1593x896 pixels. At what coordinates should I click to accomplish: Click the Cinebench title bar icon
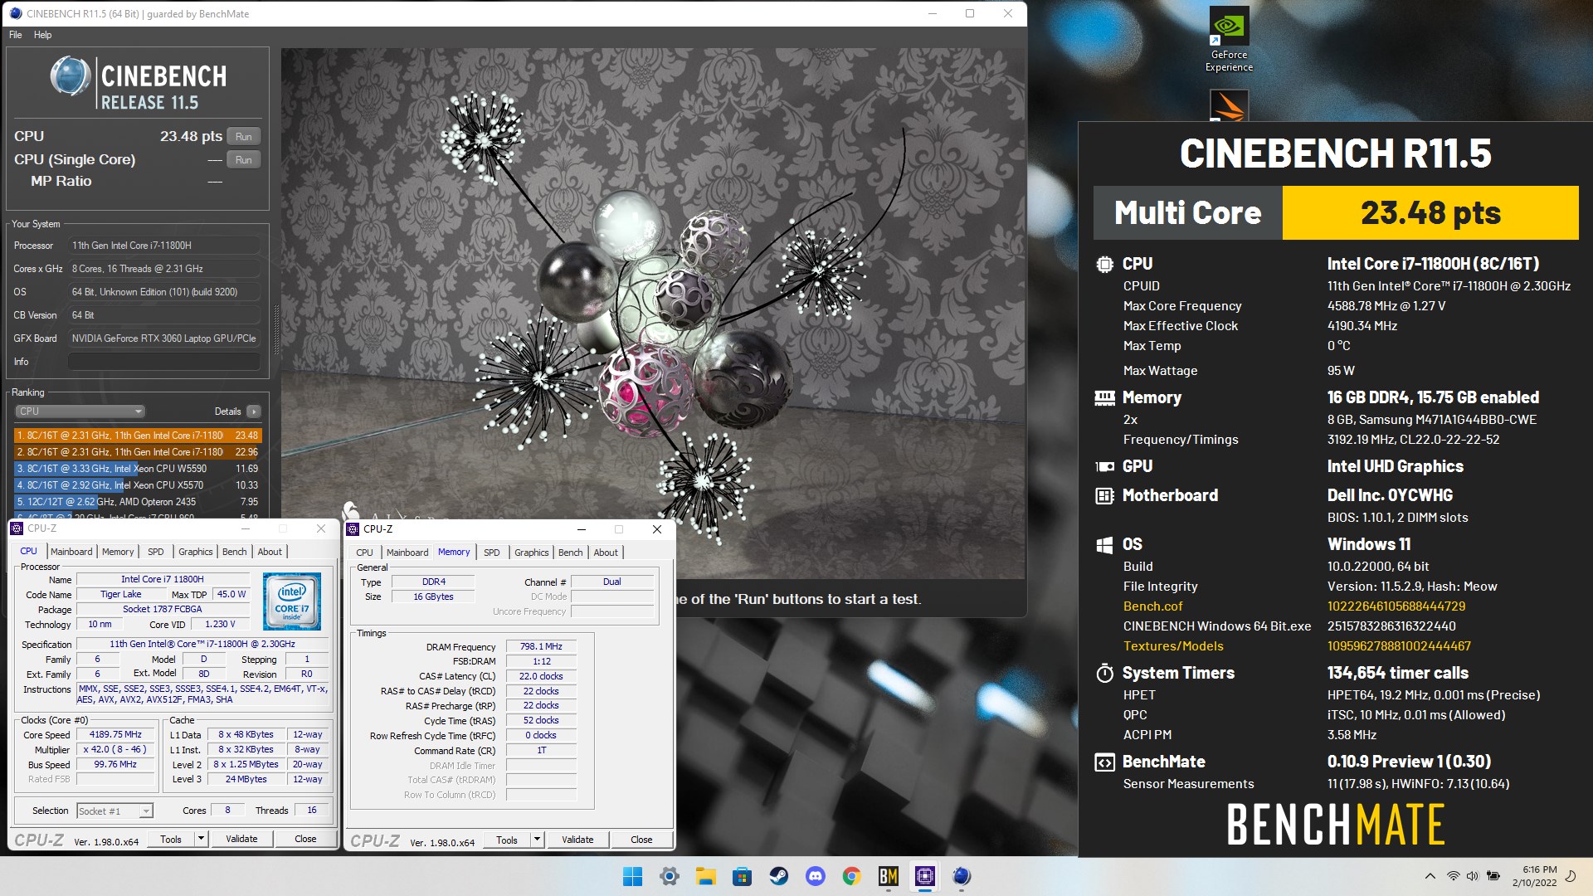tap(15, 13)
